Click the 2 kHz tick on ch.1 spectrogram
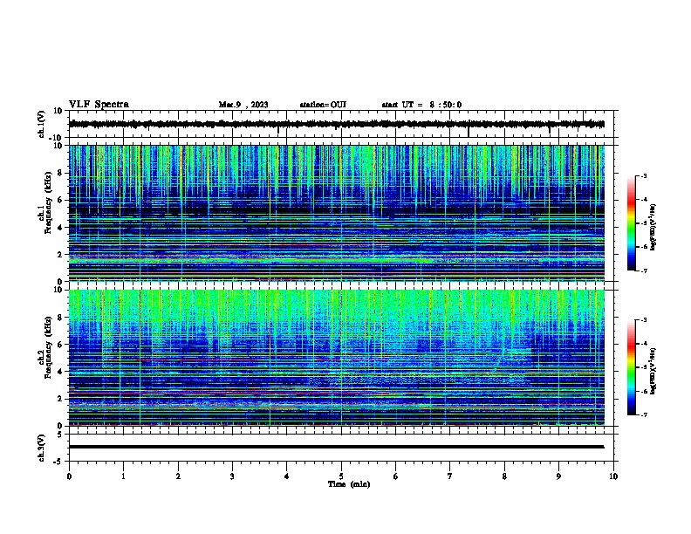The height and width of the screenshot is (534, 691). click(x=60, y=254)
